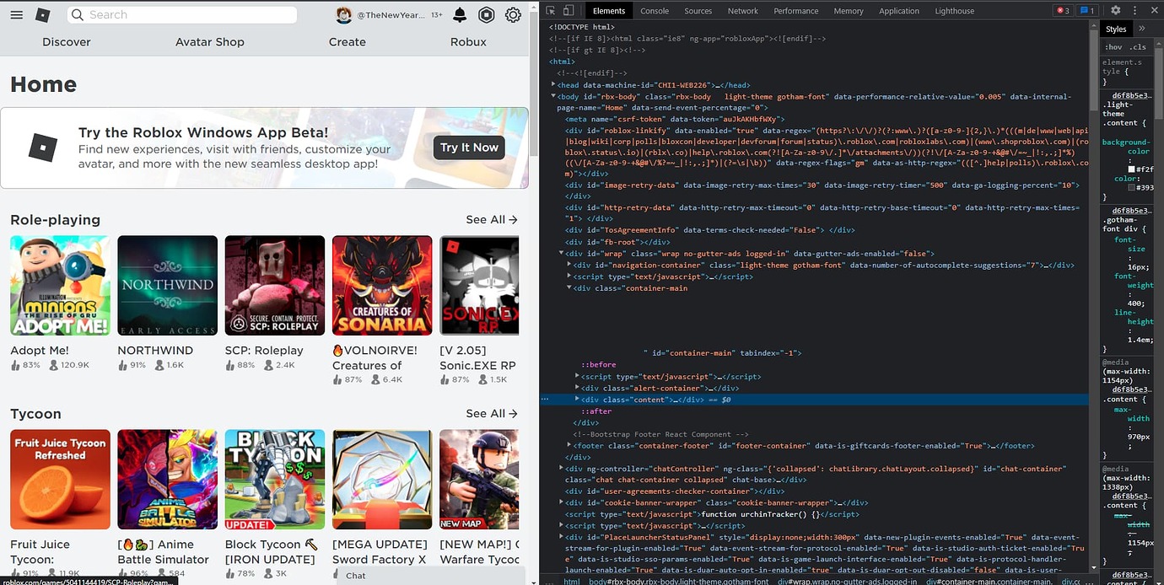The width and height of the screenshot is (1164, 585).
Task: Click the See All link for Tycoon games
Action: point(490,413)
